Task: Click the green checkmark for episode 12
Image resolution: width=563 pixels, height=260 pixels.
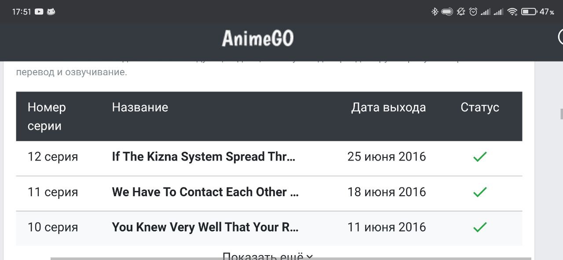Action: coord(480,157)
